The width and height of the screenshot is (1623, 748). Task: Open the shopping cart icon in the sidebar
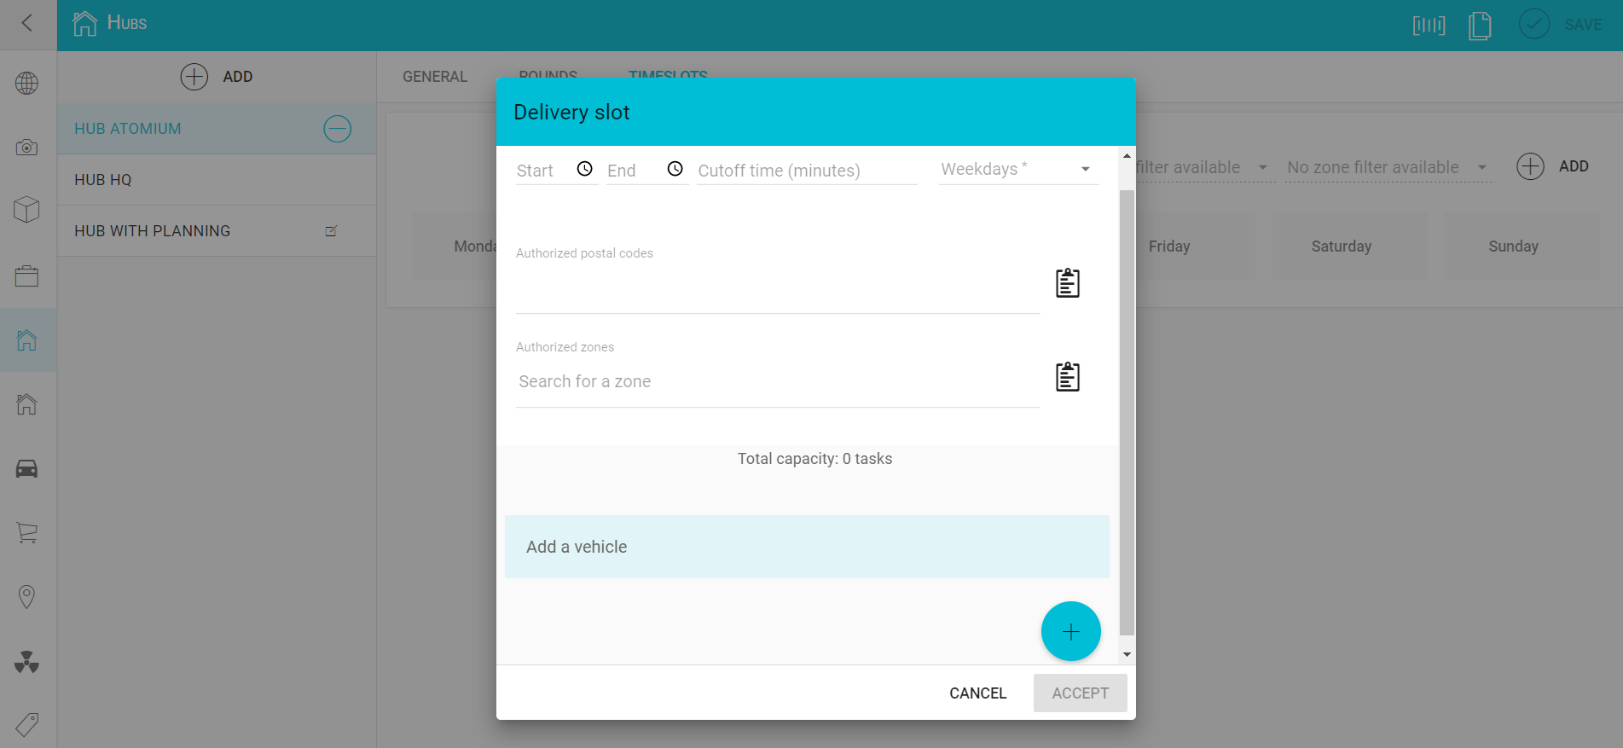point(27,532)
